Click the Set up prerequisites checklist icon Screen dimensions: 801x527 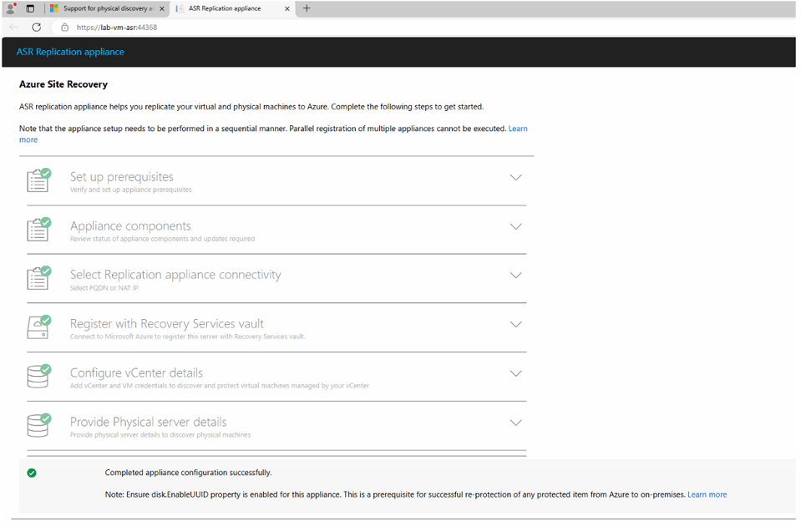pyautogui.click(x=38, y=180)
